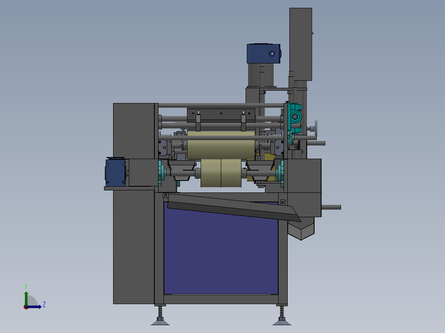This screenshot has width=445, height=333.
Task: Select the gray cylinder beneath top motor
Action: click(261, 75)
